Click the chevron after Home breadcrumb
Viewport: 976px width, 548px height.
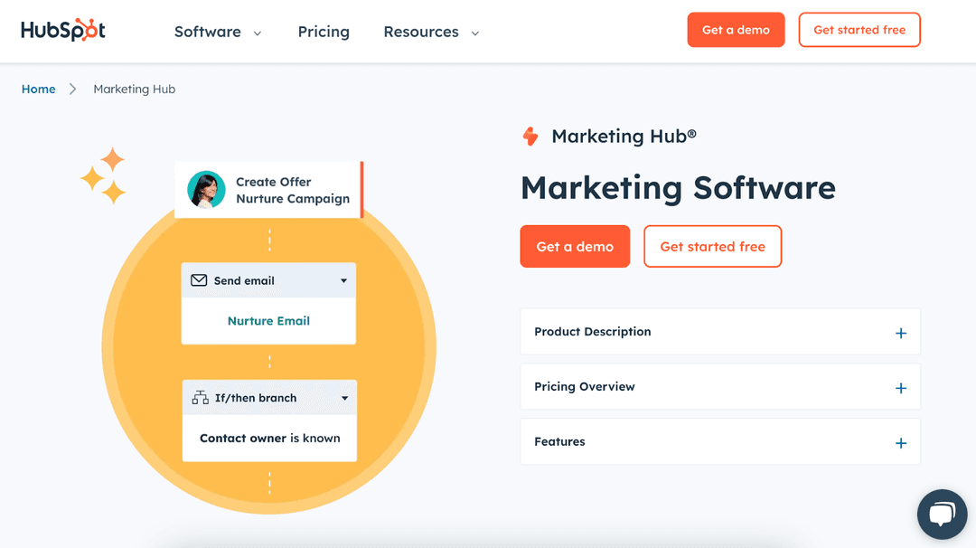point(73,89)
